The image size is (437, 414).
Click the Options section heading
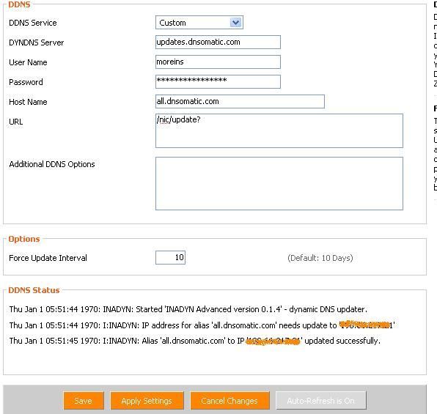point(24,239)
